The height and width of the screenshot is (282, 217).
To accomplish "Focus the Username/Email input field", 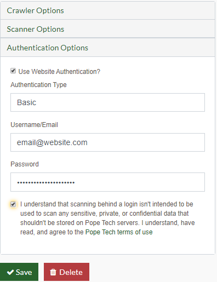I will (107, 142).
